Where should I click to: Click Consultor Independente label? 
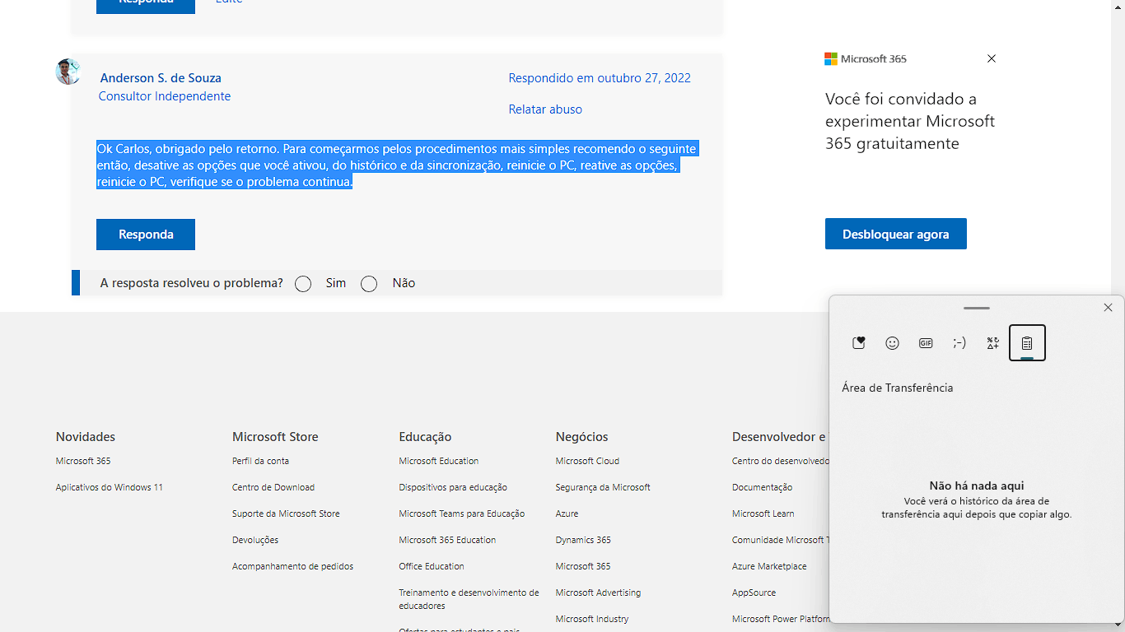point(165,96)
